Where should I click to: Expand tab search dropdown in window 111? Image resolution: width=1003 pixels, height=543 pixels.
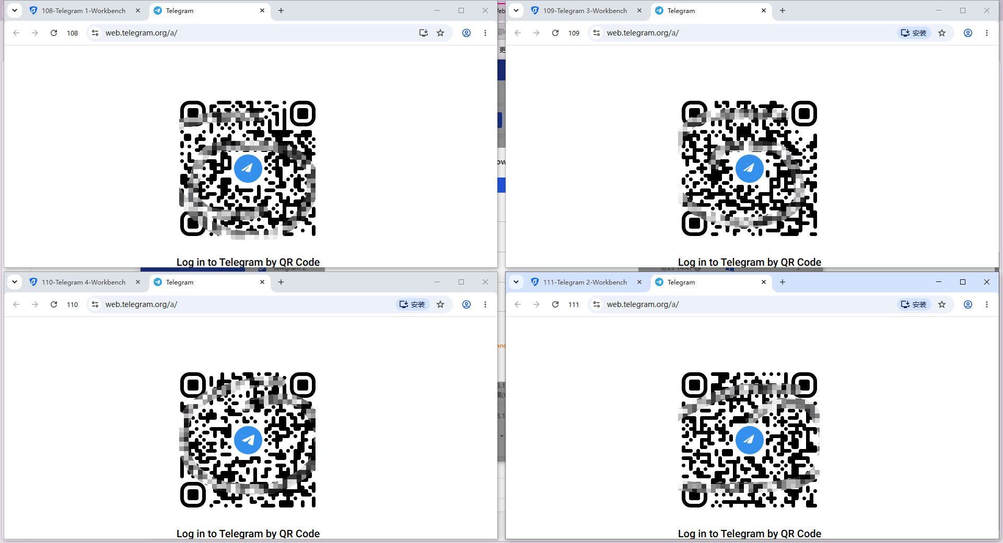coord(516,282)
